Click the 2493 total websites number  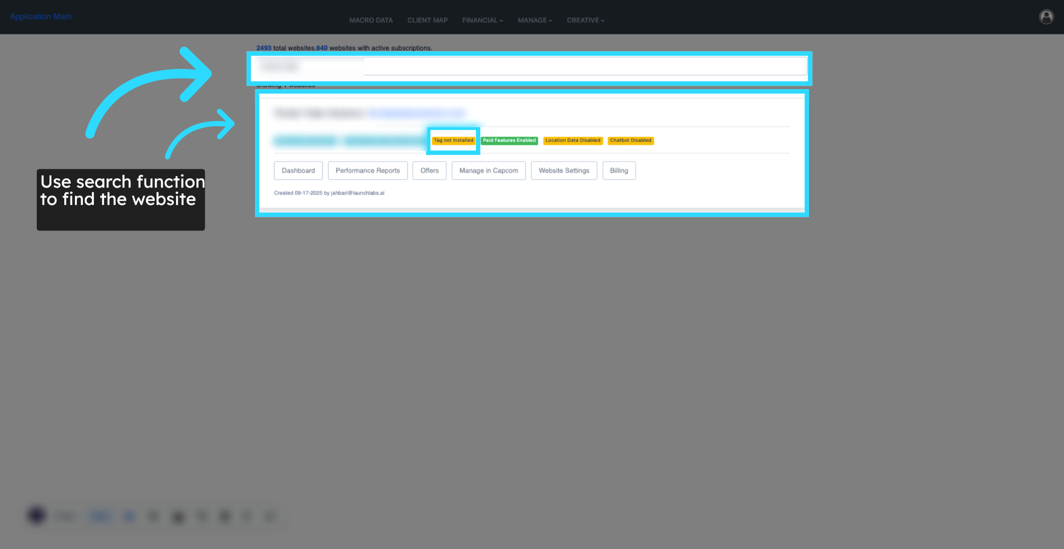coord(263,48)
